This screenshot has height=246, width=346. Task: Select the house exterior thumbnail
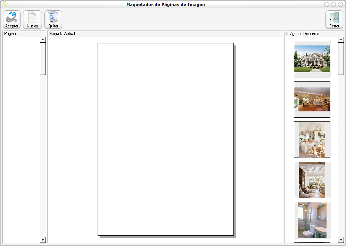tap(312, 59)
